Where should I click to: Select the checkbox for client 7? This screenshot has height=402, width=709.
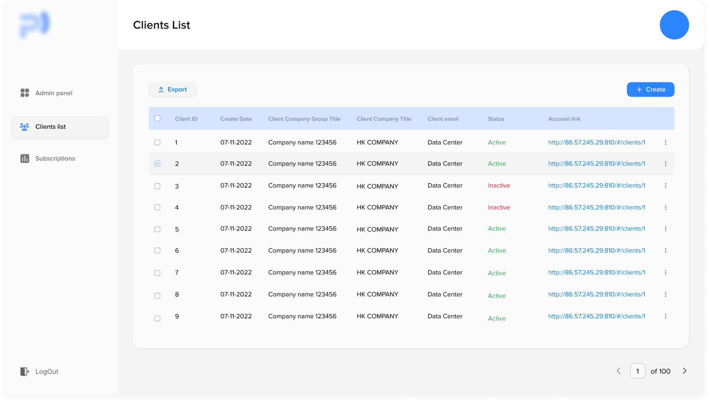(157, 273)
